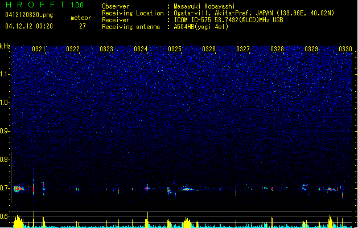Click the A504HB(yagi 4el) antenna text
This screenshot has width=358, height=228.
[x=201, y=27]
